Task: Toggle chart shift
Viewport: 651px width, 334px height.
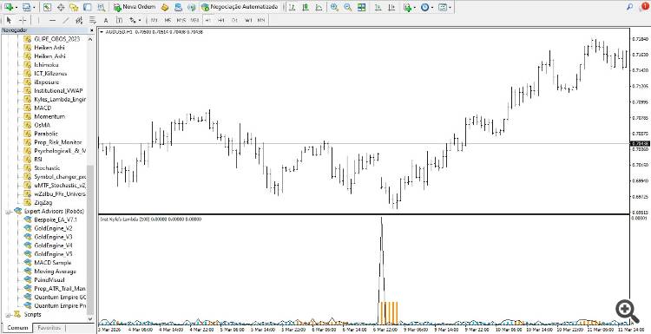Action: pyautogui.click(x=391, y=7)
